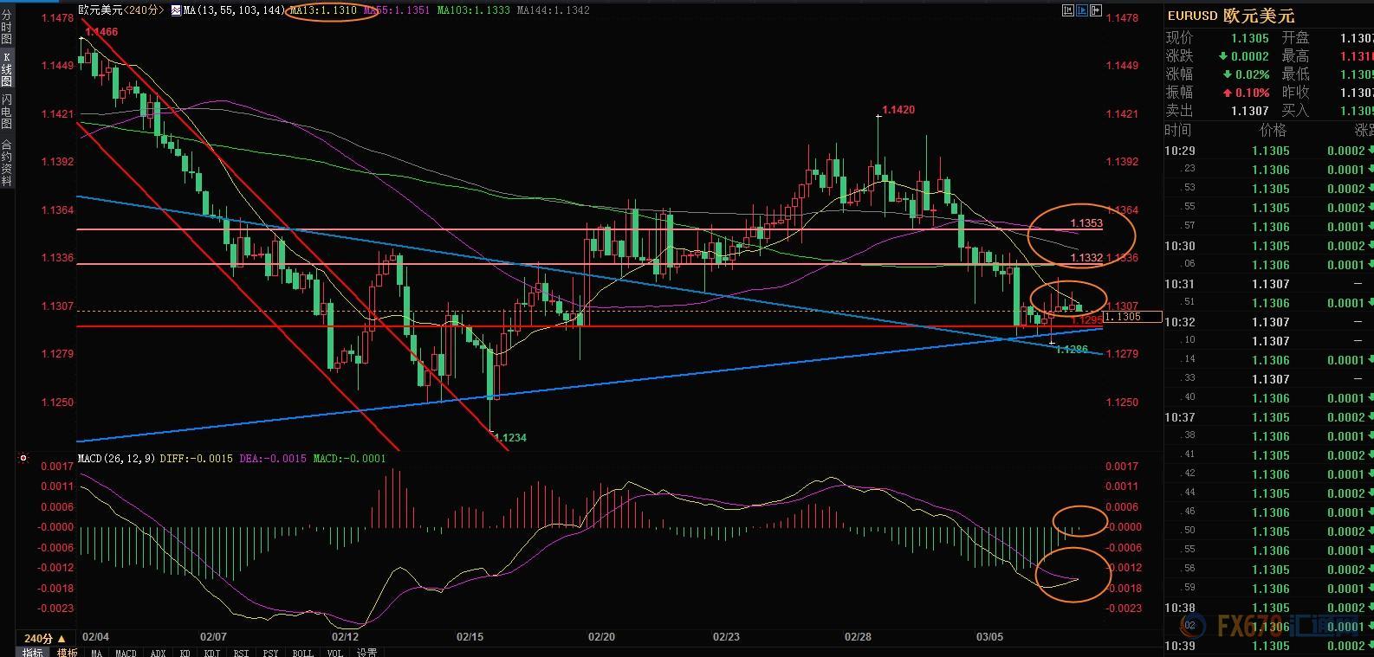Switch to 分时图 side tab
The image size is (1374, 657).
[7, 28]
